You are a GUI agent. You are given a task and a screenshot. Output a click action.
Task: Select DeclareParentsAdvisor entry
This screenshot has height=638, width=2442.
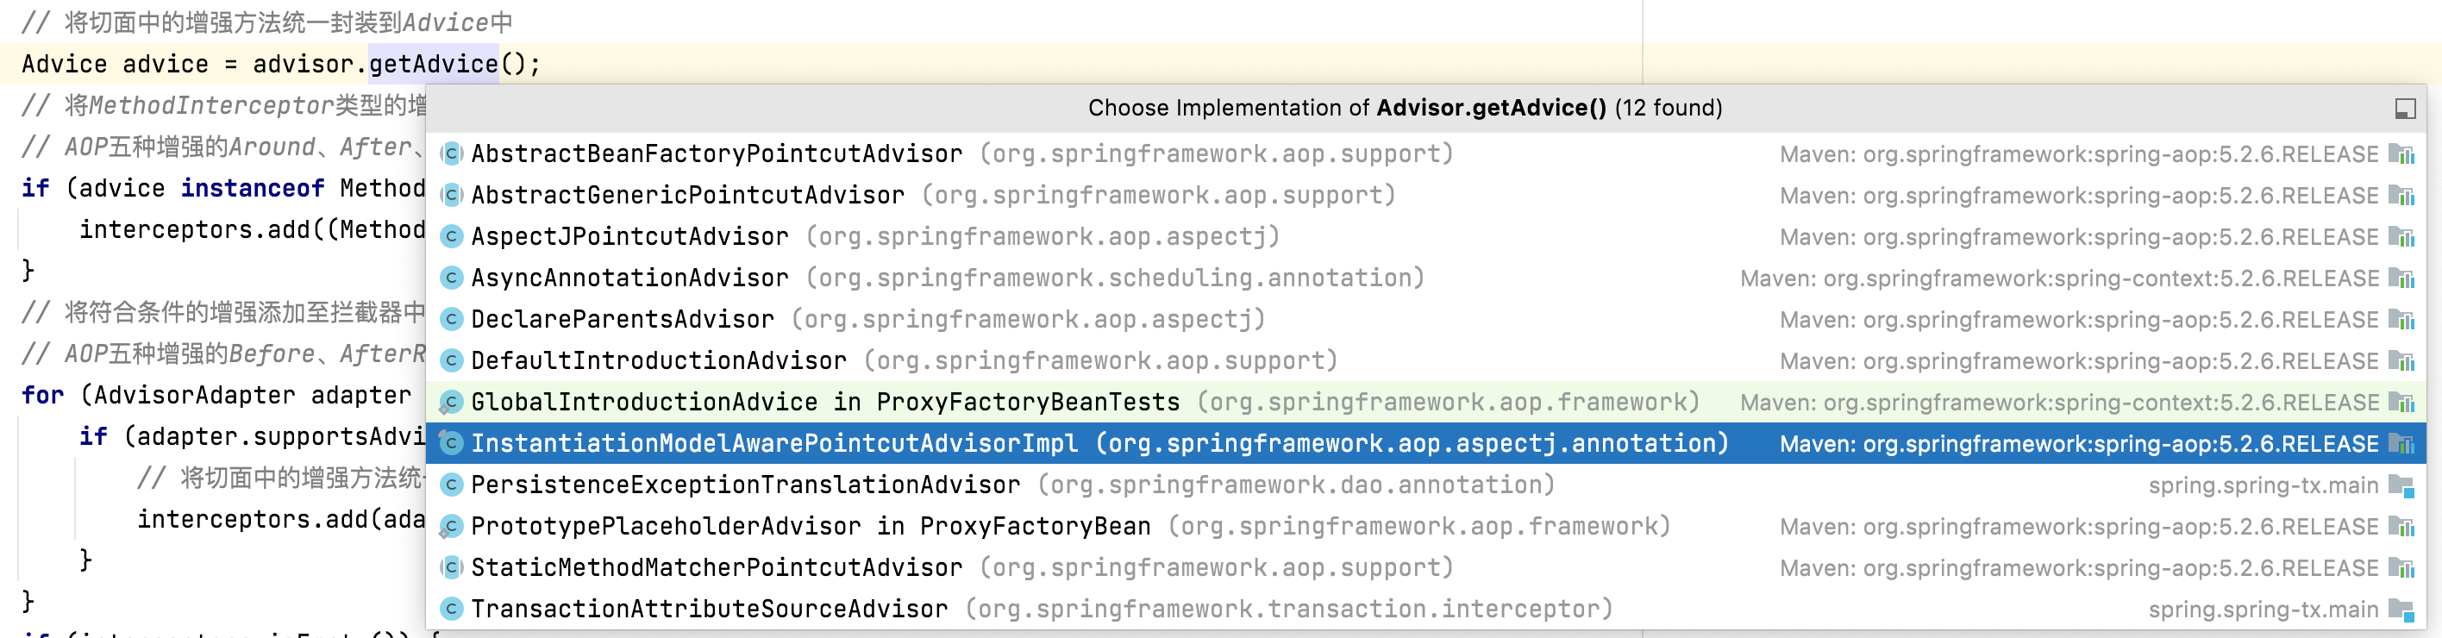point(1425,320)
